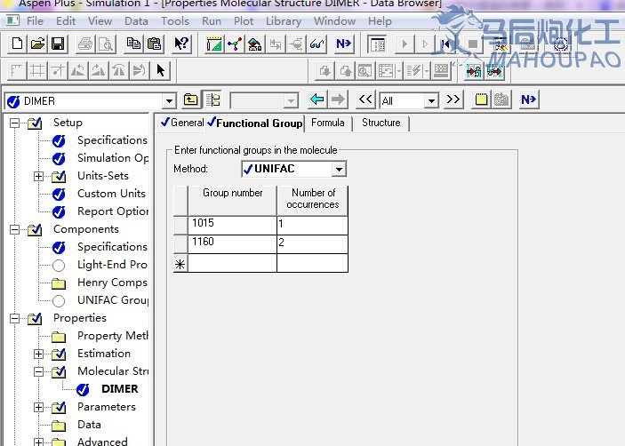Open the DIMER form selector dropdown
Viewport: 625px width, 446px height.
tap(169, 100)
